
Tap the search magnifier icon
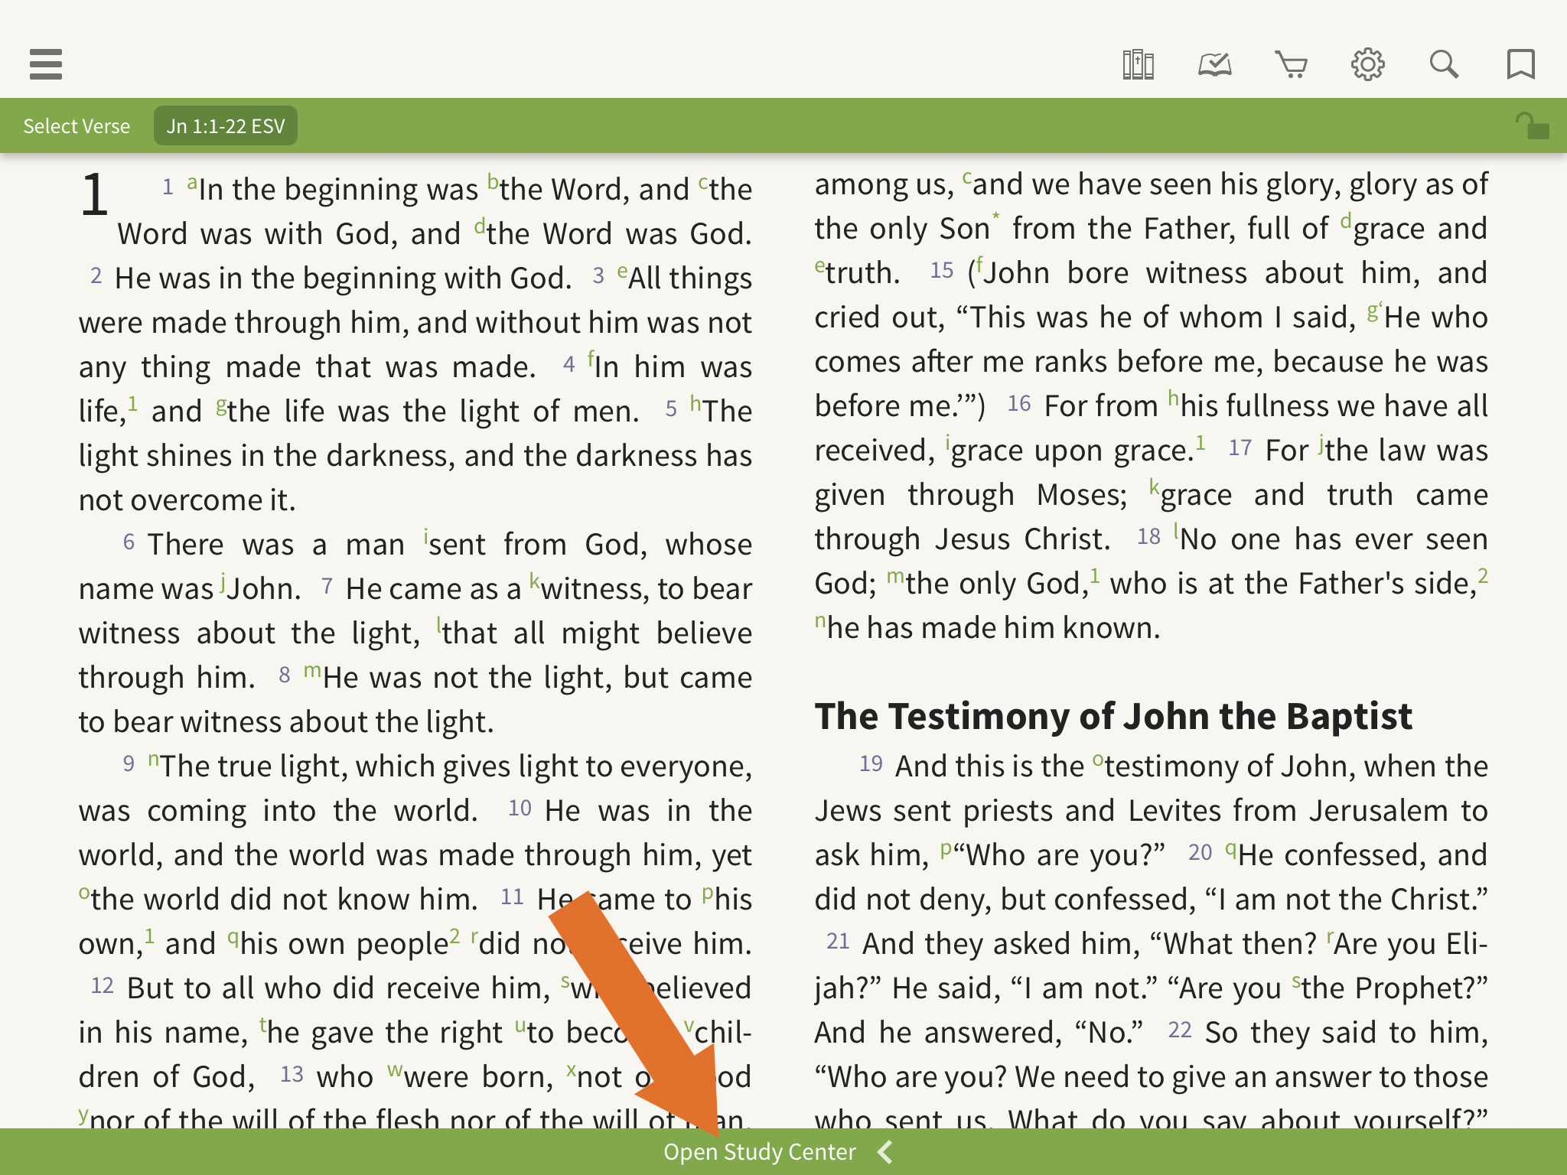click(1444, 64)
